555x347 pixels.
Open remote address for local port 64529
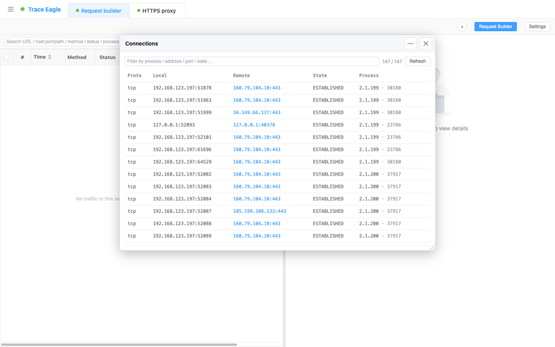[x=257, y=162]
